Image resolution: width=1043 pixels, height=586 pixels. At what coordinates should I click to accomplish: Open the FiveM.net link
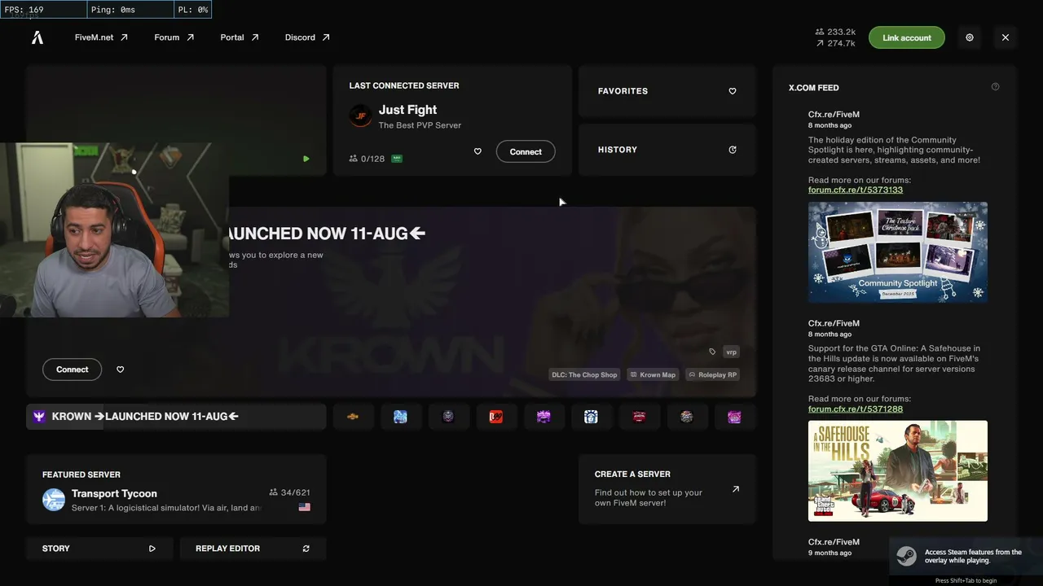[x=102, y=37]
